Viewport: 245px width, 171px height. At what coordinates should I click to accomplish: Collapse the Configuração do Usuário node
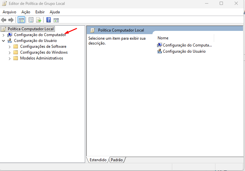[4, 41]
